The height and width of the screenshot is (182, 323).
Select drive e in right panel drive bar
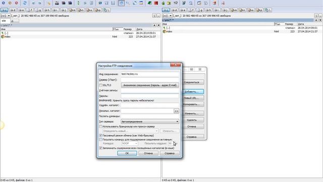click(x=183, y=10)
